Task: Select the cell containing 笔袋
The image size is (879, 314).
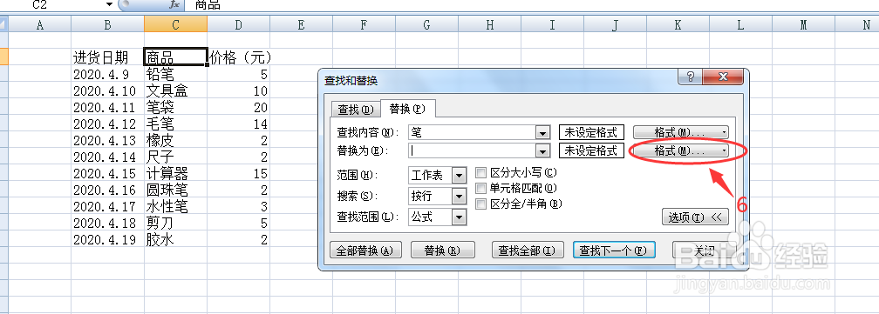Action: point(175,107)
